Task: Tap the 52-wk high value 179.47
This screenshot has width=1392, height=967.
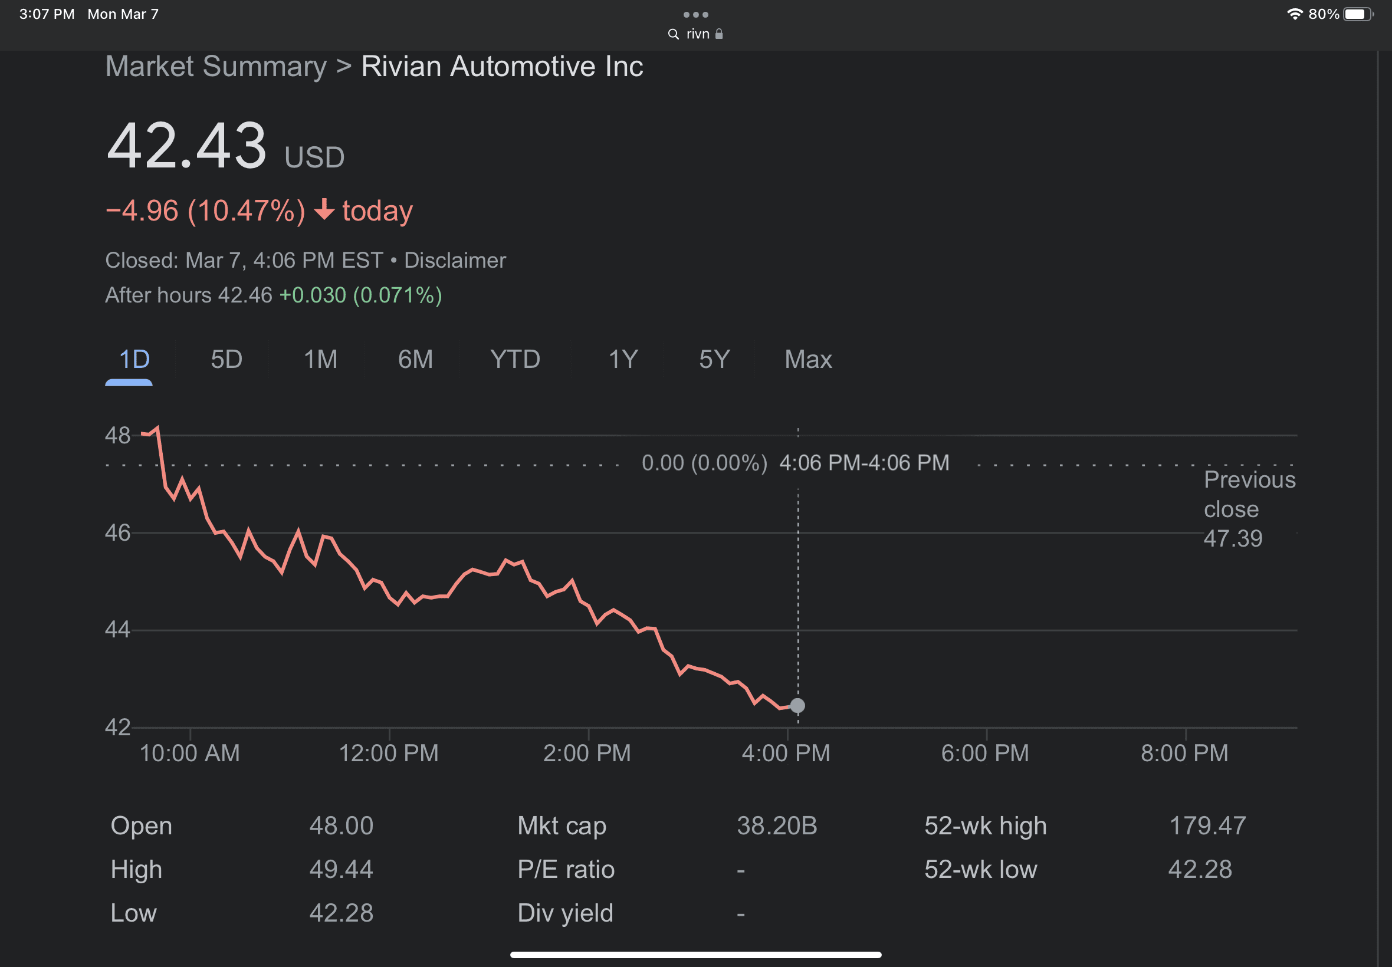Action: click(x=1207, y=826)
